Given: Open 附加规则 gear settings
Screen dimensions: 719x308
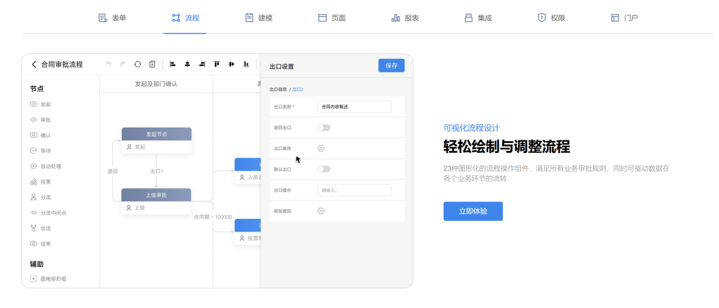Looking at the screenshot, I should (321, 211).
